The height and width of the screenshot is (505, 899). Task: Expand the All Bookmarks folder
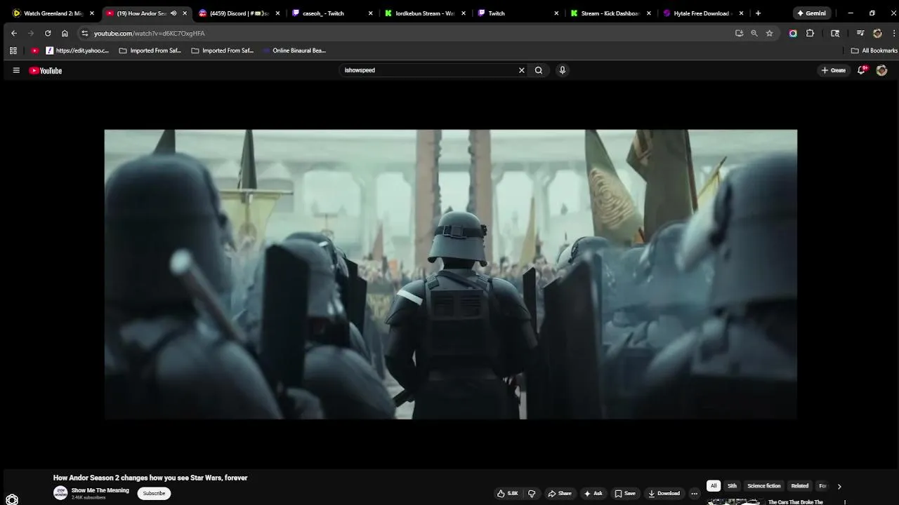pos(874,50)
